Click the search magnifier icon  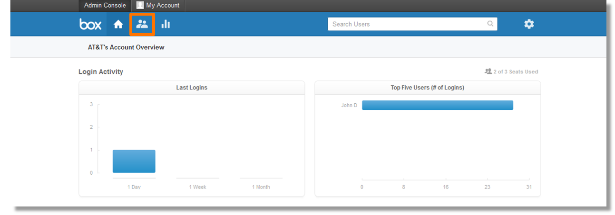(x=490, y=24)
